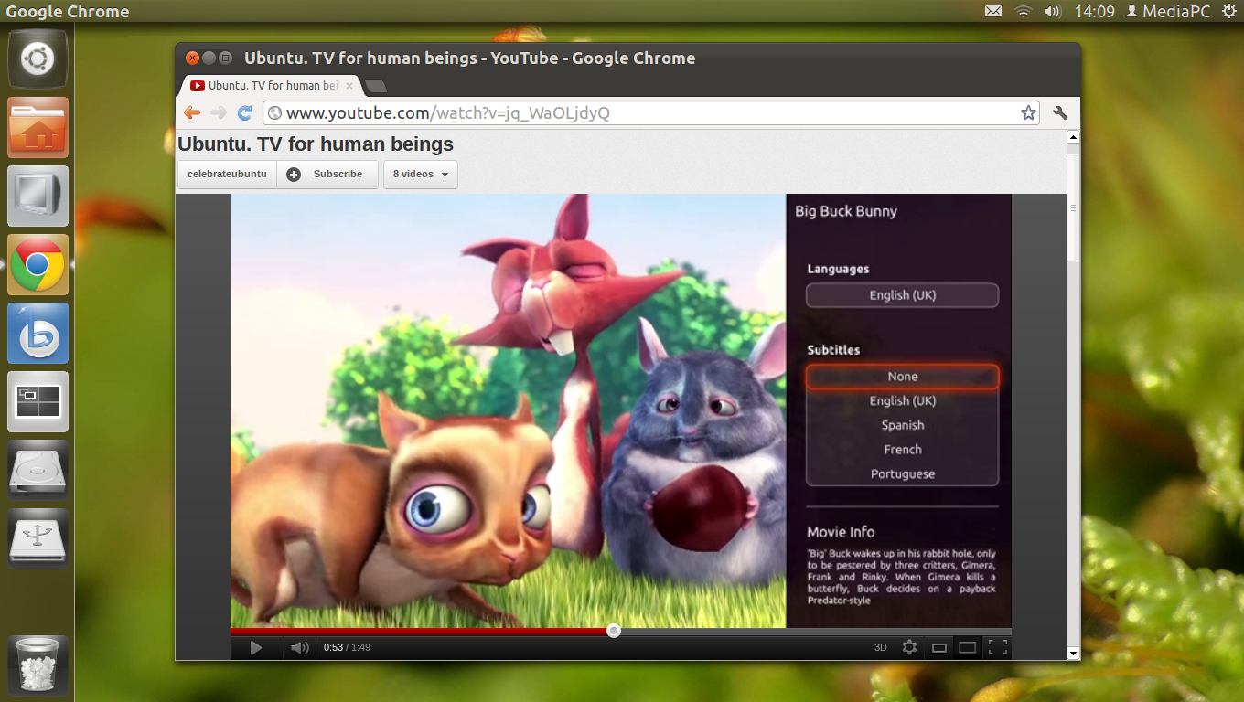The image size is (1244, 702).
Task: Click the page scrollbar up arrow
Action: (x=1074, y=136)
